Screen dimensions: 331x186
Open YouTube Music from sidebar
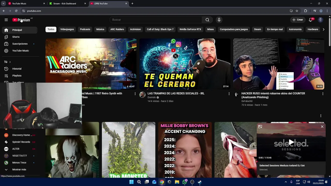click(x=20, y=51)
